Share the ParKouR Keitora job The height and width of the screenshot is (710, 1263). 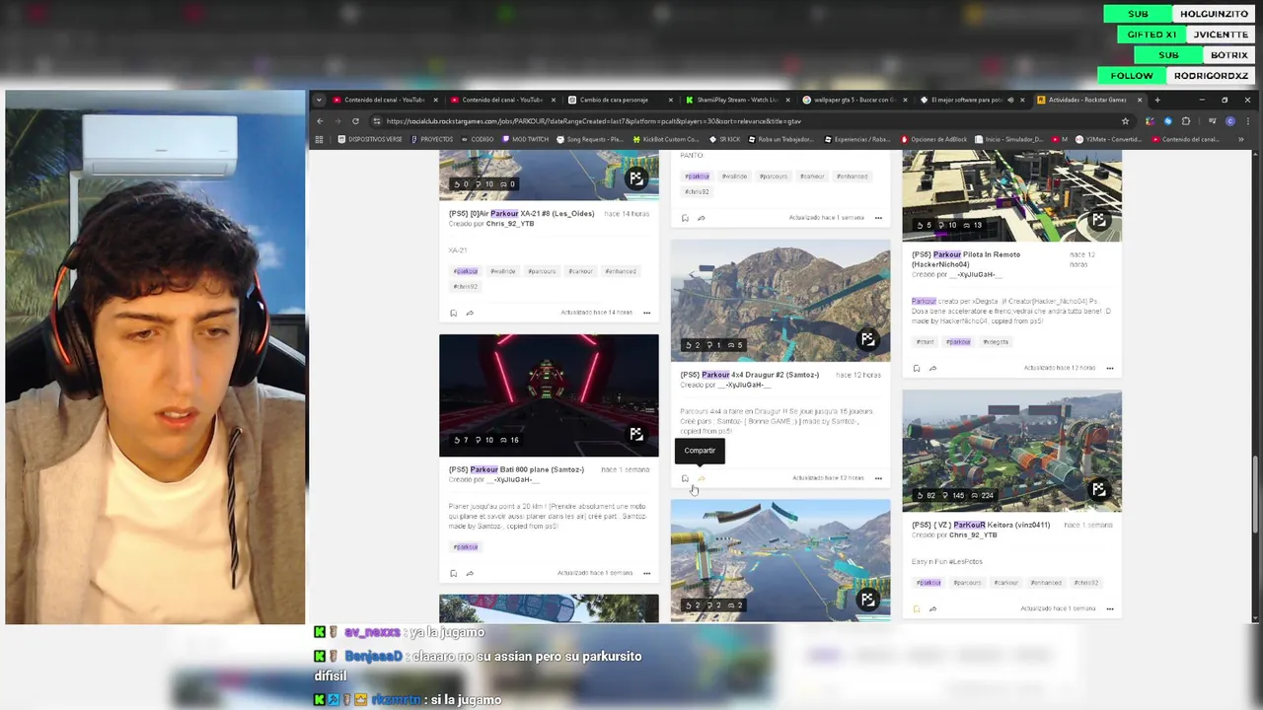932,608
